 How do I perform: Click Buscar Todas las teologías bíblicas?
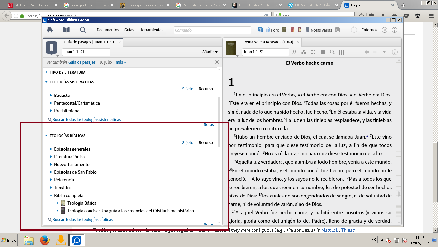click(82, 219)
